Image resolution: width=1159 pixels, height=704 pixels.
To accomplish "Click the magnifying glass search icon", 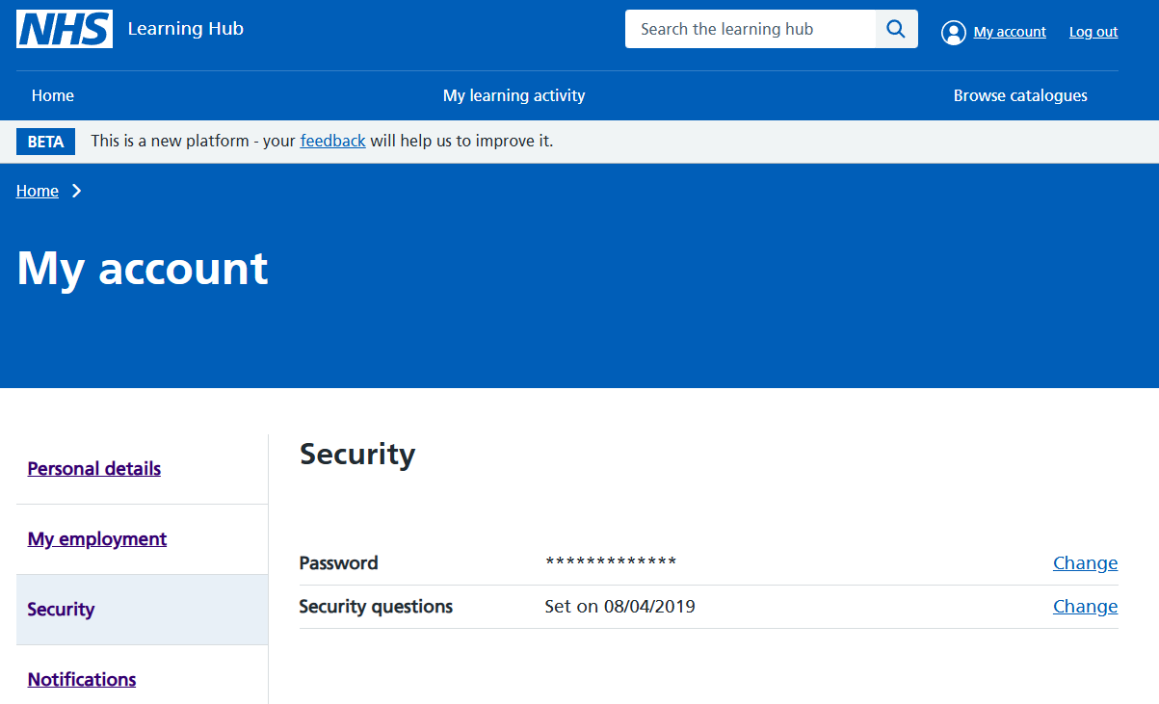I will [896, 29].
